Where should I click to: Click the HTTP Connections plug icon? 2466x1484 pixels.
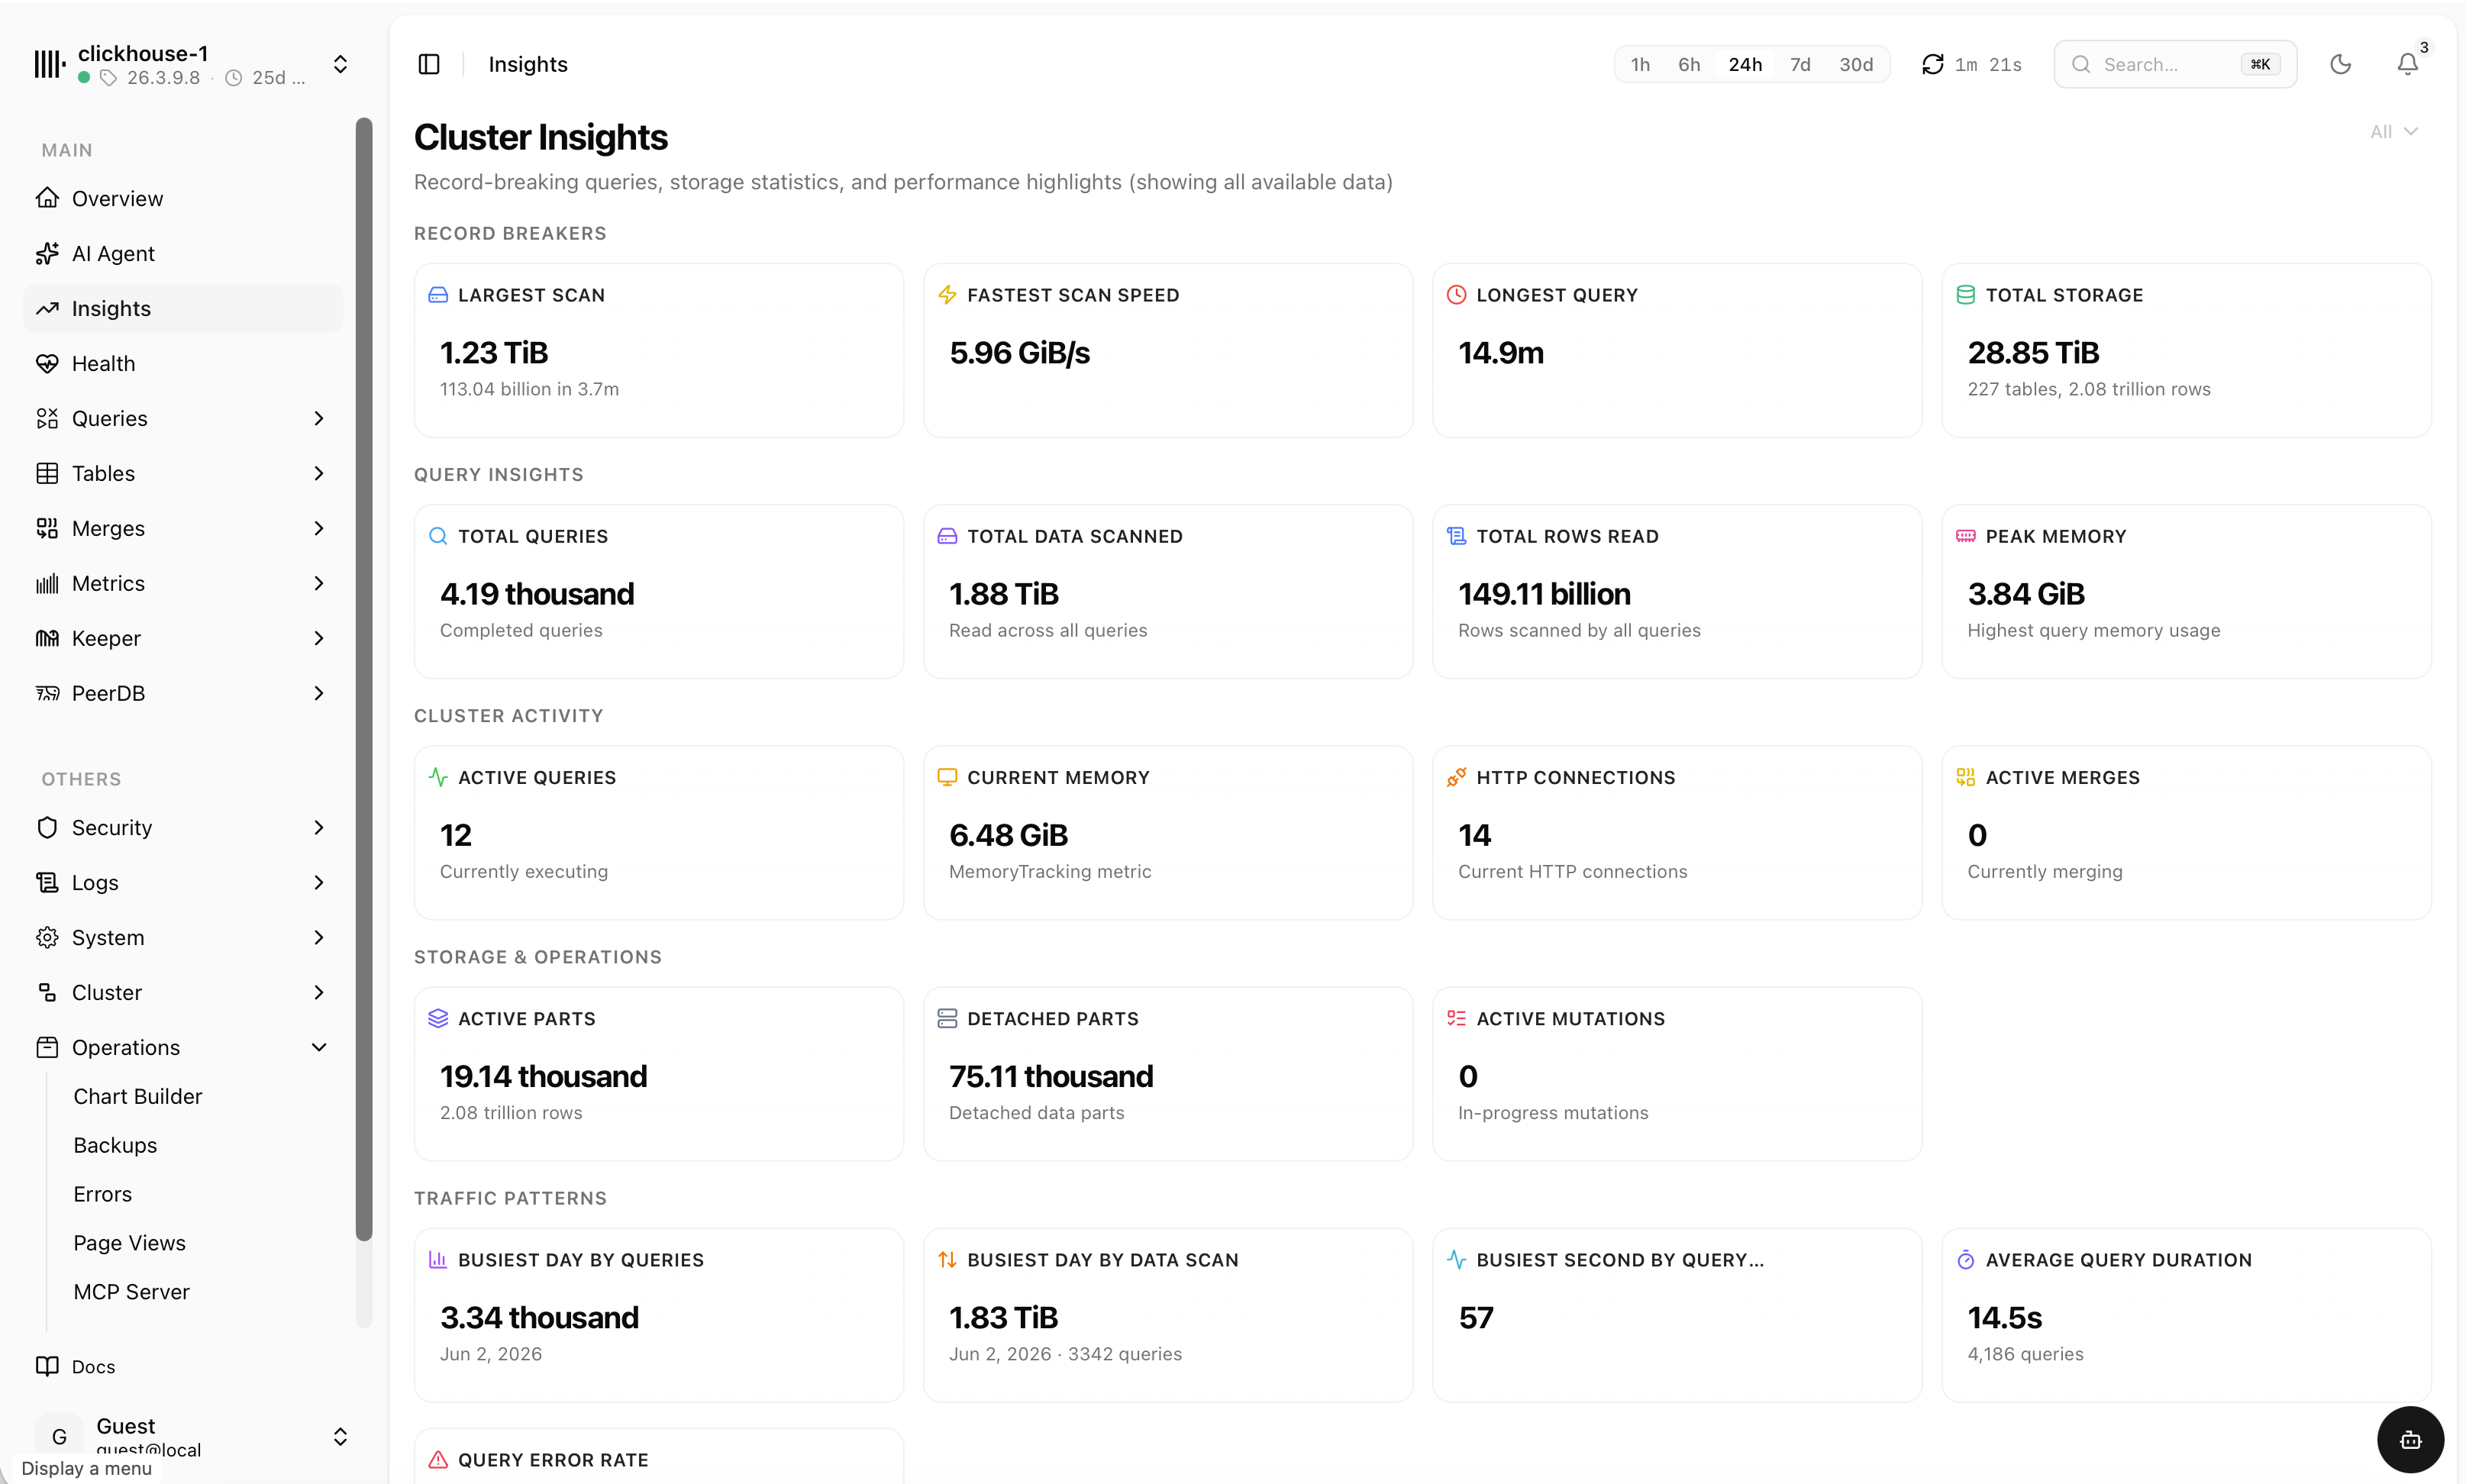(x=1457, y=777)
